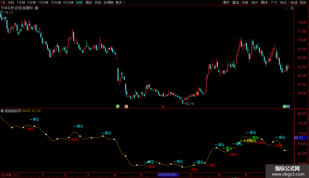Click the orange 回 event marker

[126, 106]
